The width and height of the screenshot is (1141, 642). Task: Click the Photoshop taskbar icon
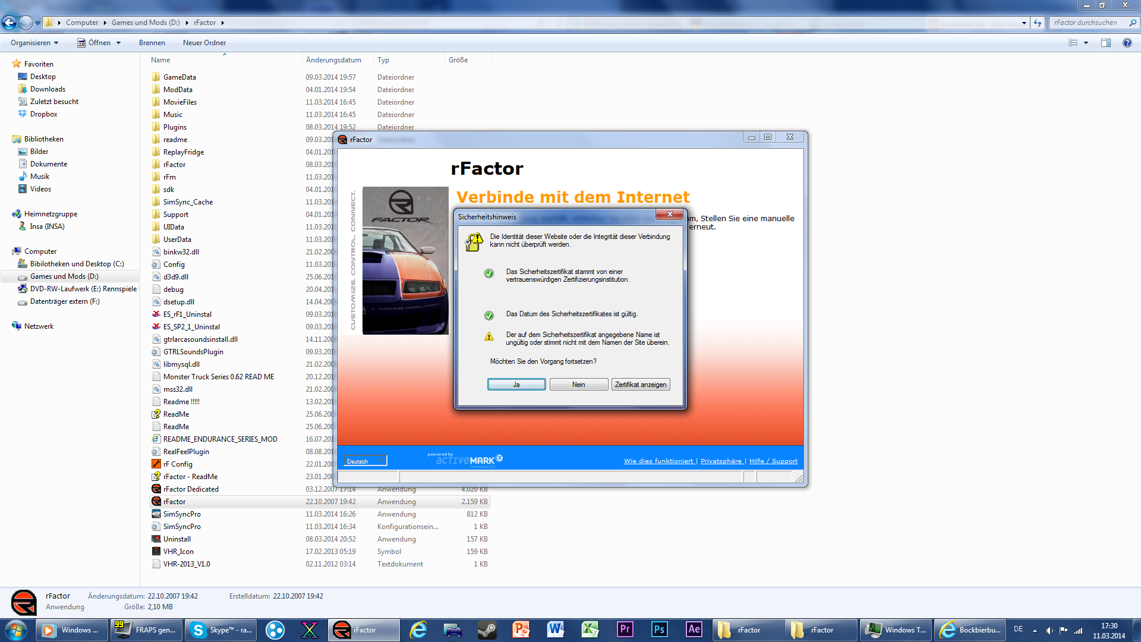coord(659,630)
